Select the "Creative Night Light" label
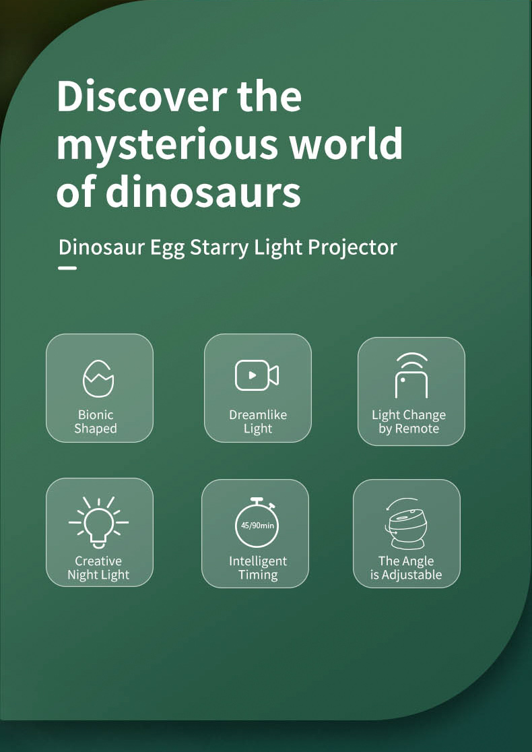 (98, 568)
